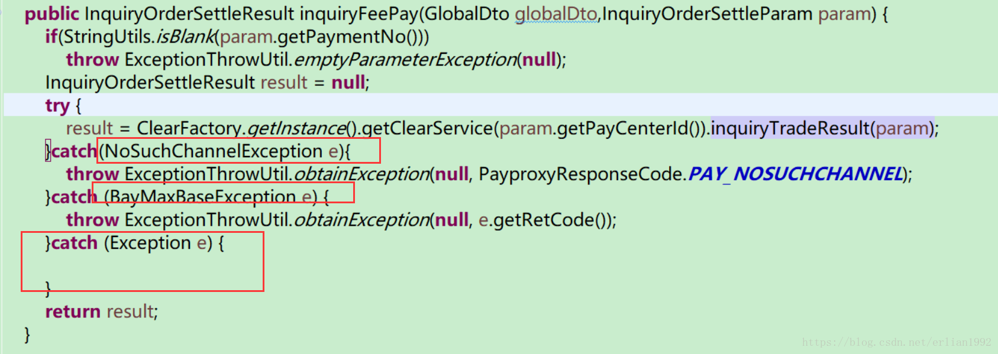Viewport: 998px width, 354px height.
Task: Click catch (Exception e) line
Action: coord(135,243)
